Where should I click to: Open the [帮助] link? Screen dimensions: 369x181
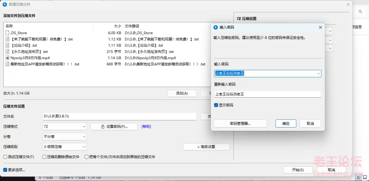(x=146, y=127)
